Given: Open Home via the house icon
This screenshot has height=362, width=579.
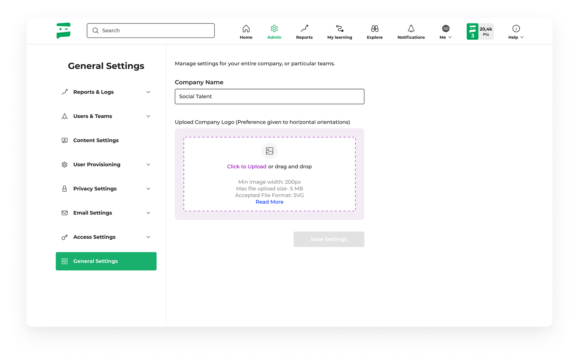Looking at the screenshot, I should pyautogui.click(x=246, y=28).
